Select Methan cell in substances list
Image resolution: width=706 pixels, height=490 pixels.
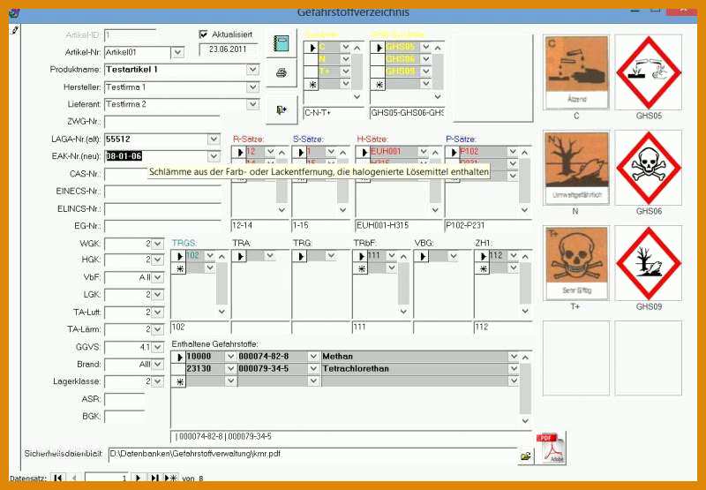pyautogui.click(x=414, y=357)
